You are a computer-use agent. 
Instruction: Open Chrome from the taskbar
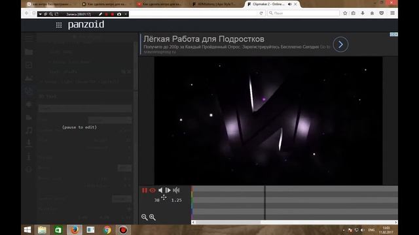point(107,230)
